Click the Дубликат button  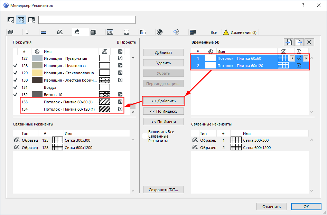(x=163, y=52)
